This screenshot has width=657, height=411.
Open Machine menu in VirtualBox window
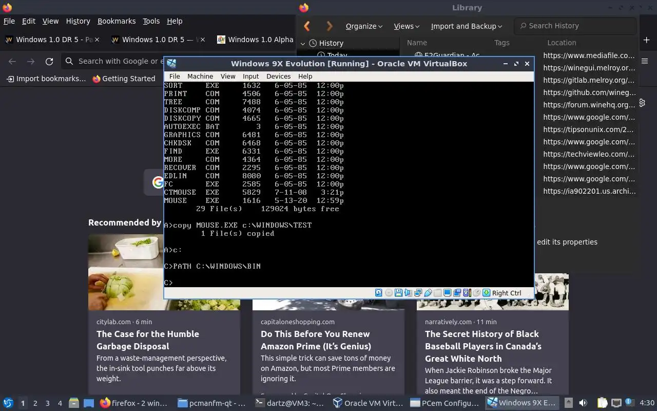point(200,76)
